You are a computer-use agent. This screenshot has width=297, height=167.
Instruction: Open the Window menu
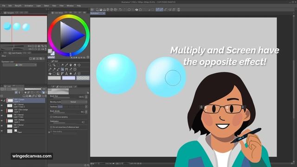tap(70, 6)
